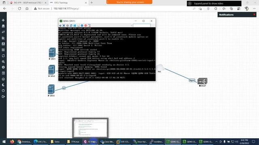Toggle night mode moon icon

pos(3,85)
